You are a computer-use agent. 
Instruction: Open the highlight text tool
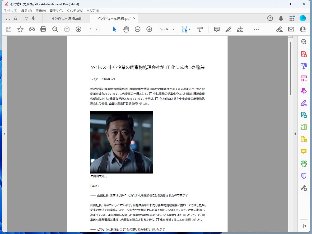(x=229, y=29)
